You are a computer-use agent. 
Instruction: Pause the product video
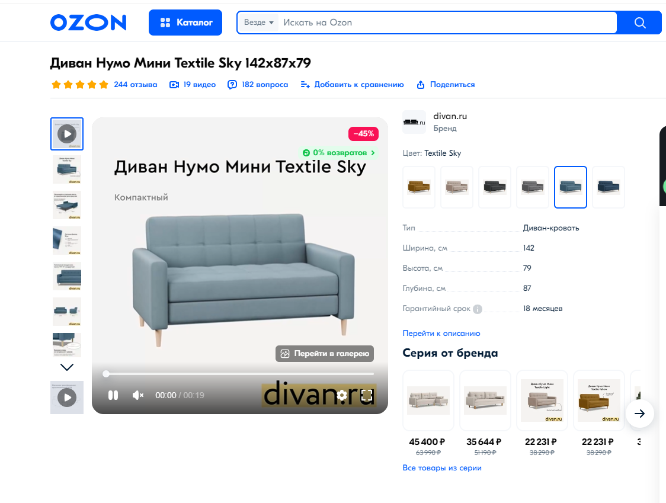click(x=113, y=396)
